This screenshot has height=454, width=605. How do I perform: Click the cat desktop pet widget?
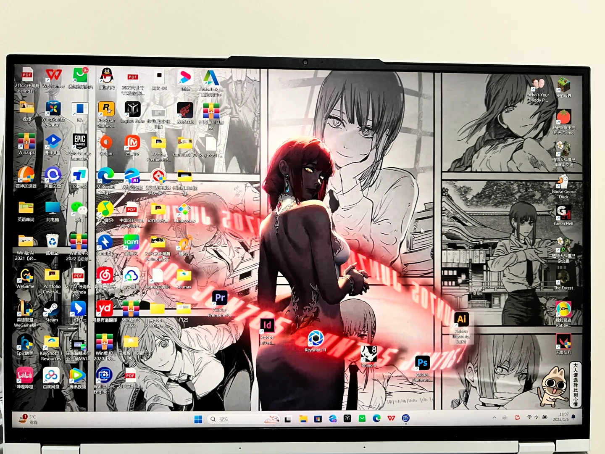552,386
